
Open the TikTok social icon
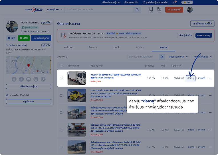point(43,79)
